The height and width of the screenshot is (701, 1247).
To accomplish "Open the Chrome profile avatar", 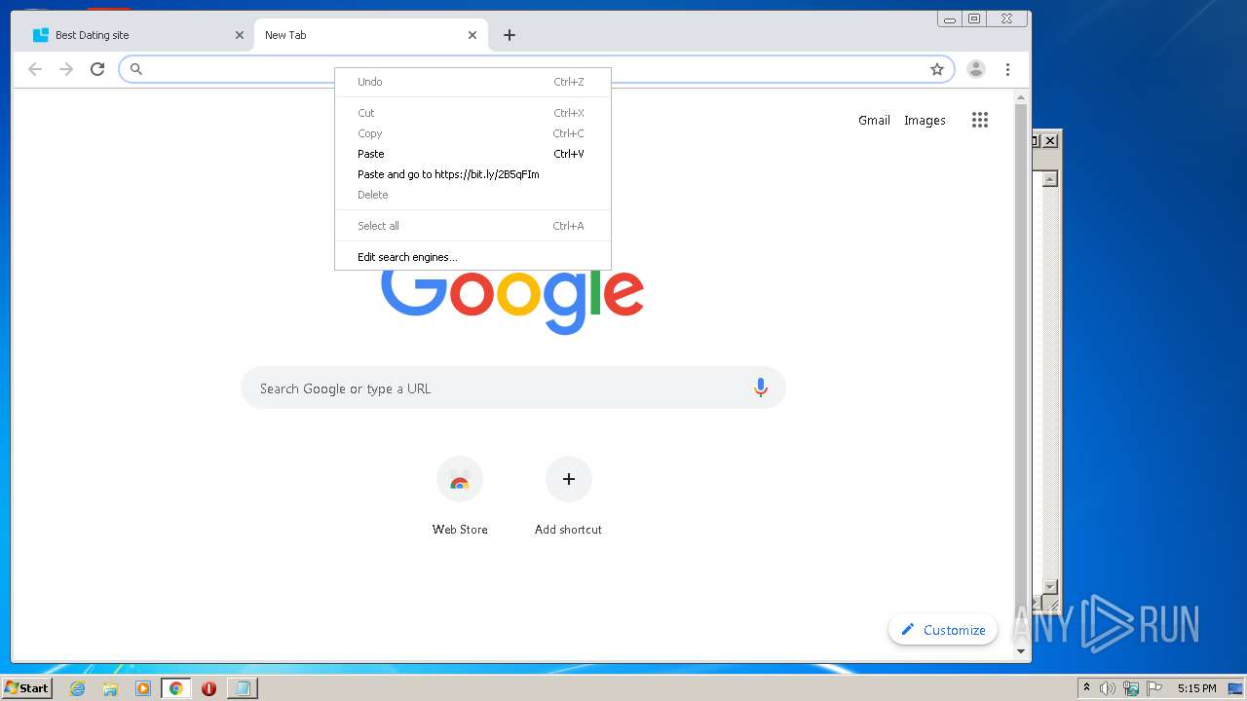I will coord(975,69).
